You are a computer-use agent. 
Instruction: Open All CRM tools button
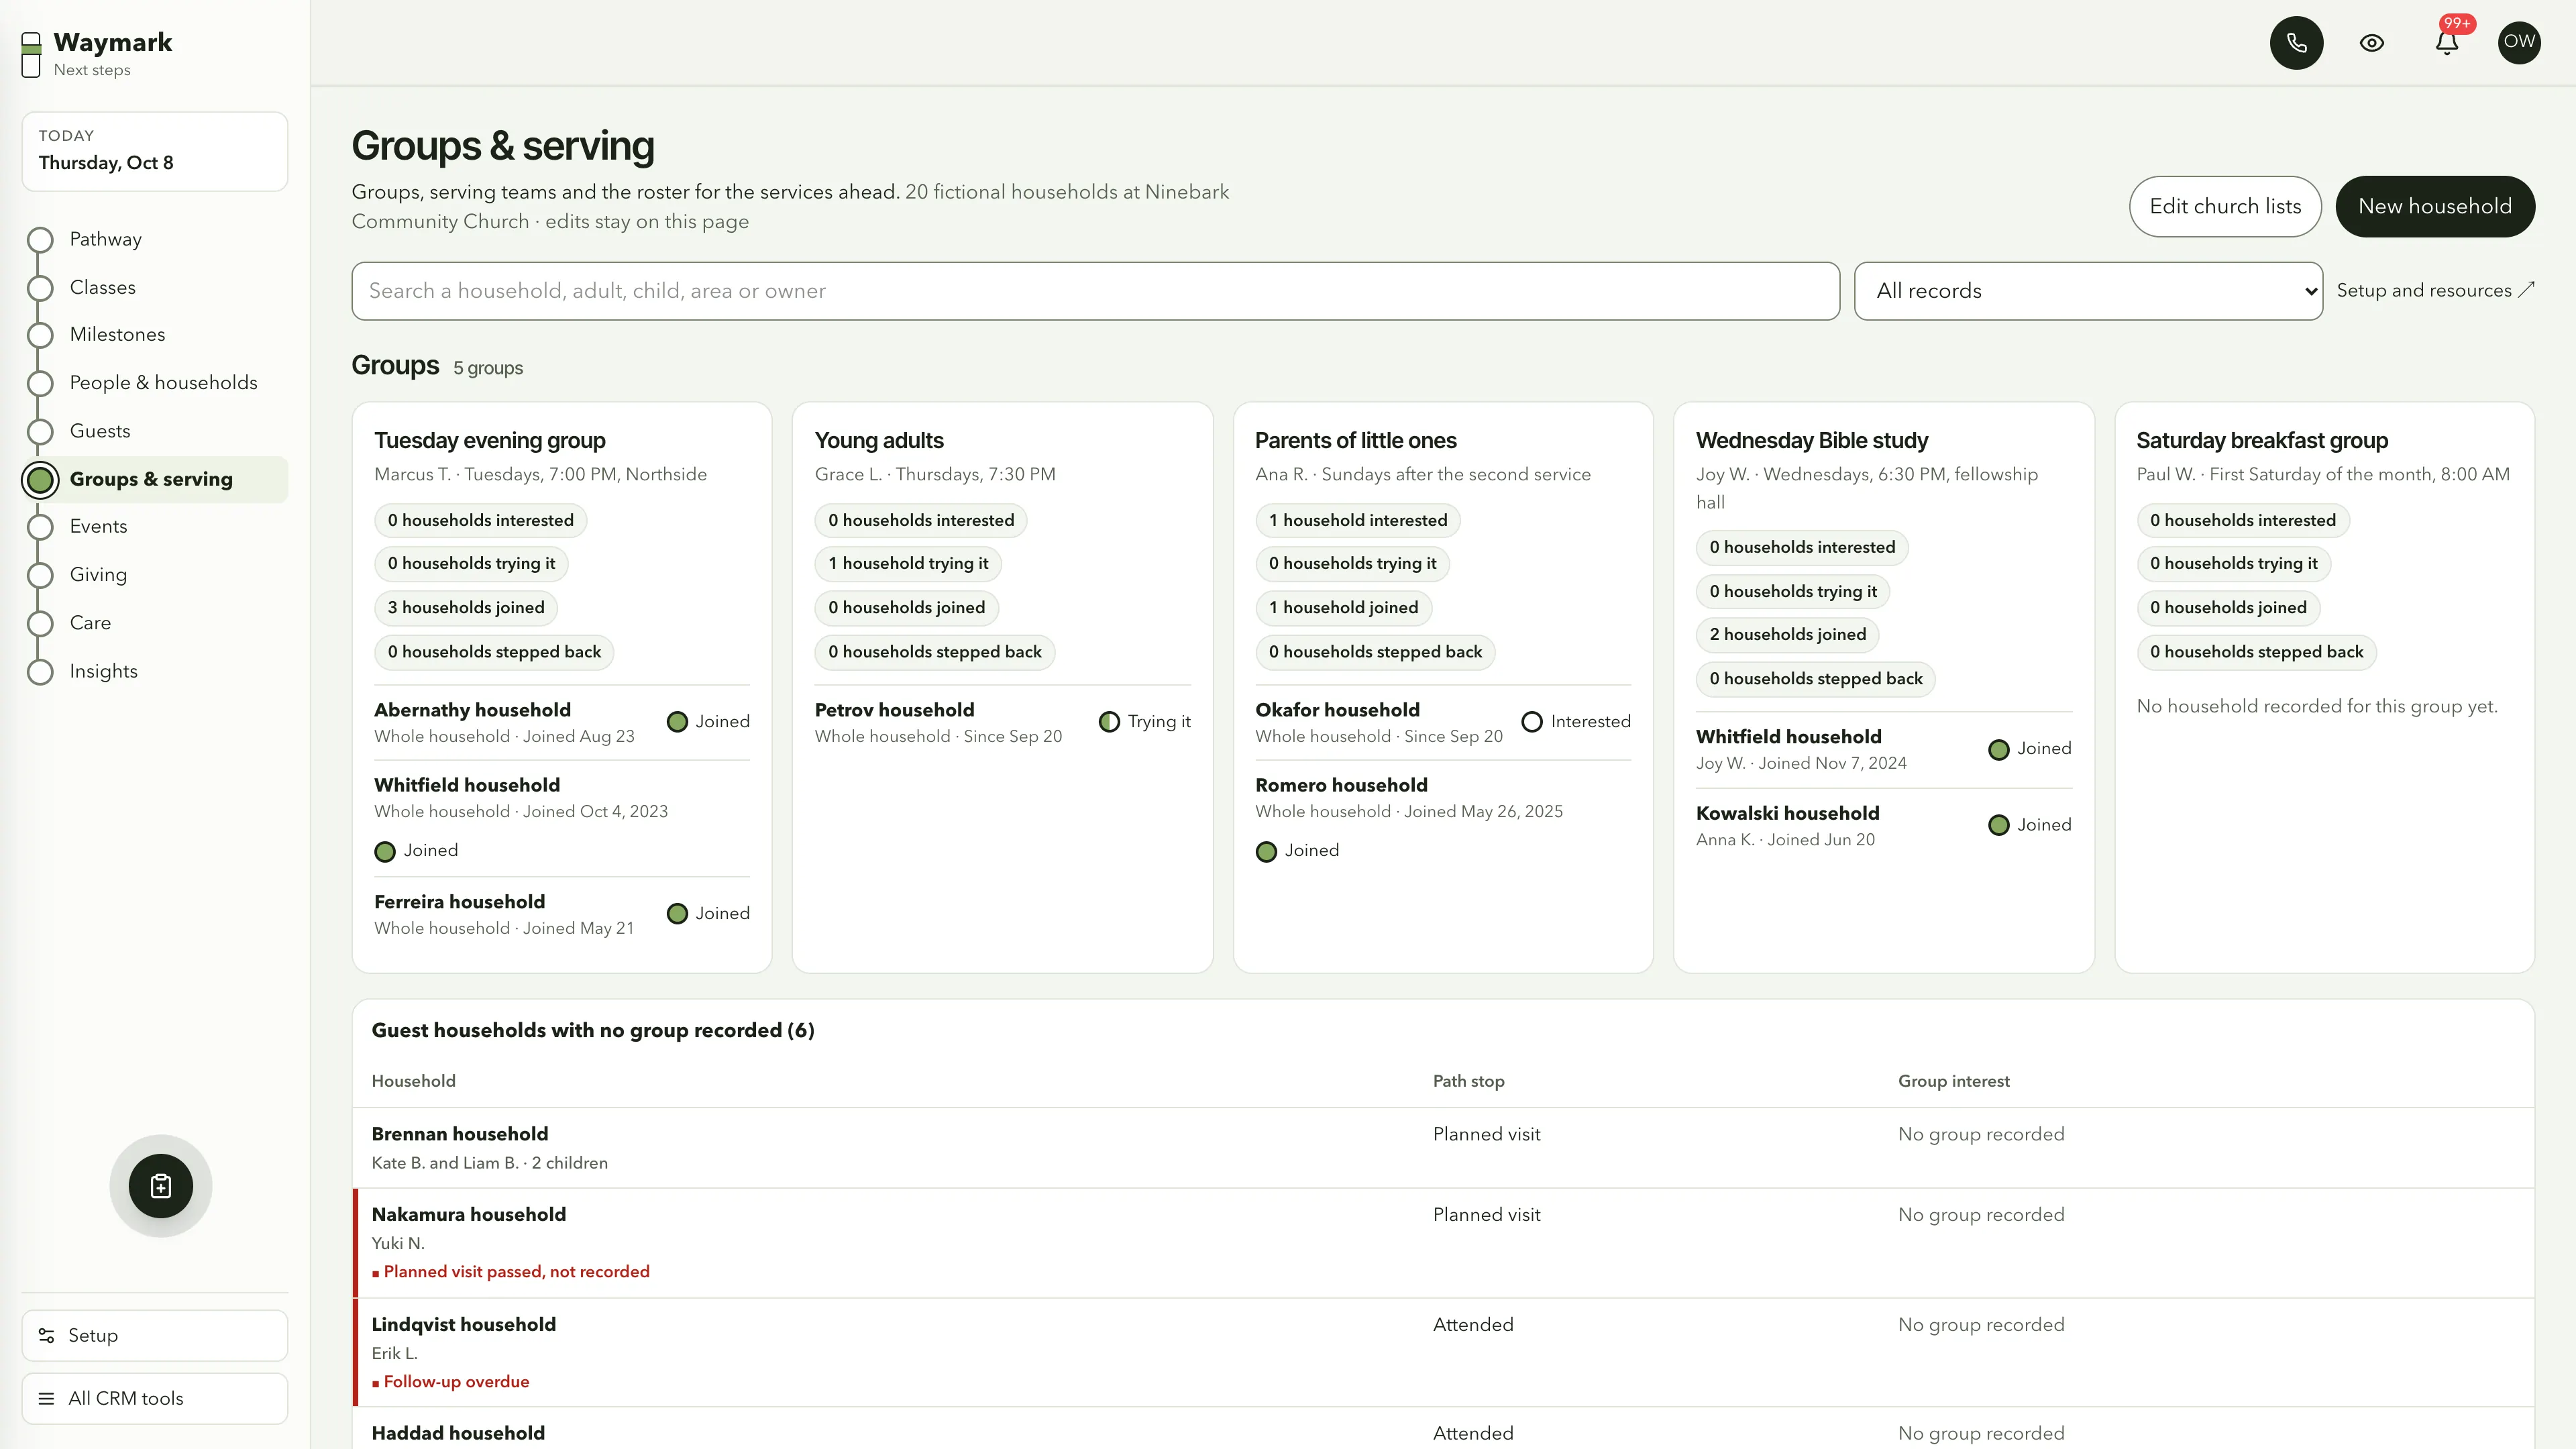pos(155,1399)
